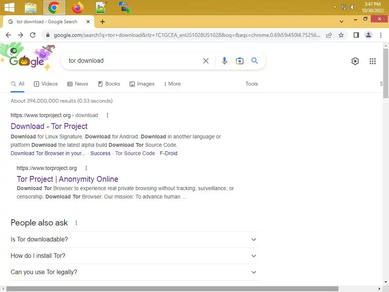Open the network lock taskbar application
389x292 pixels.
coord(125,8)
